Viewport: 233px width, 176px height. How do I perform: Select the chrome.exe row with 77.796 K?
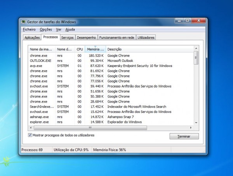pyautogui.click(x=111, y=76)
